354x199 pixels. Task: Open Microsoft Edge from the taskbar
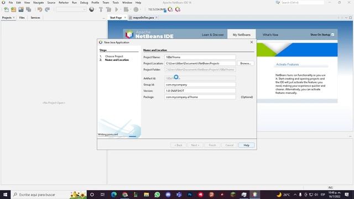pyautogui.click(x=114, y=195)
